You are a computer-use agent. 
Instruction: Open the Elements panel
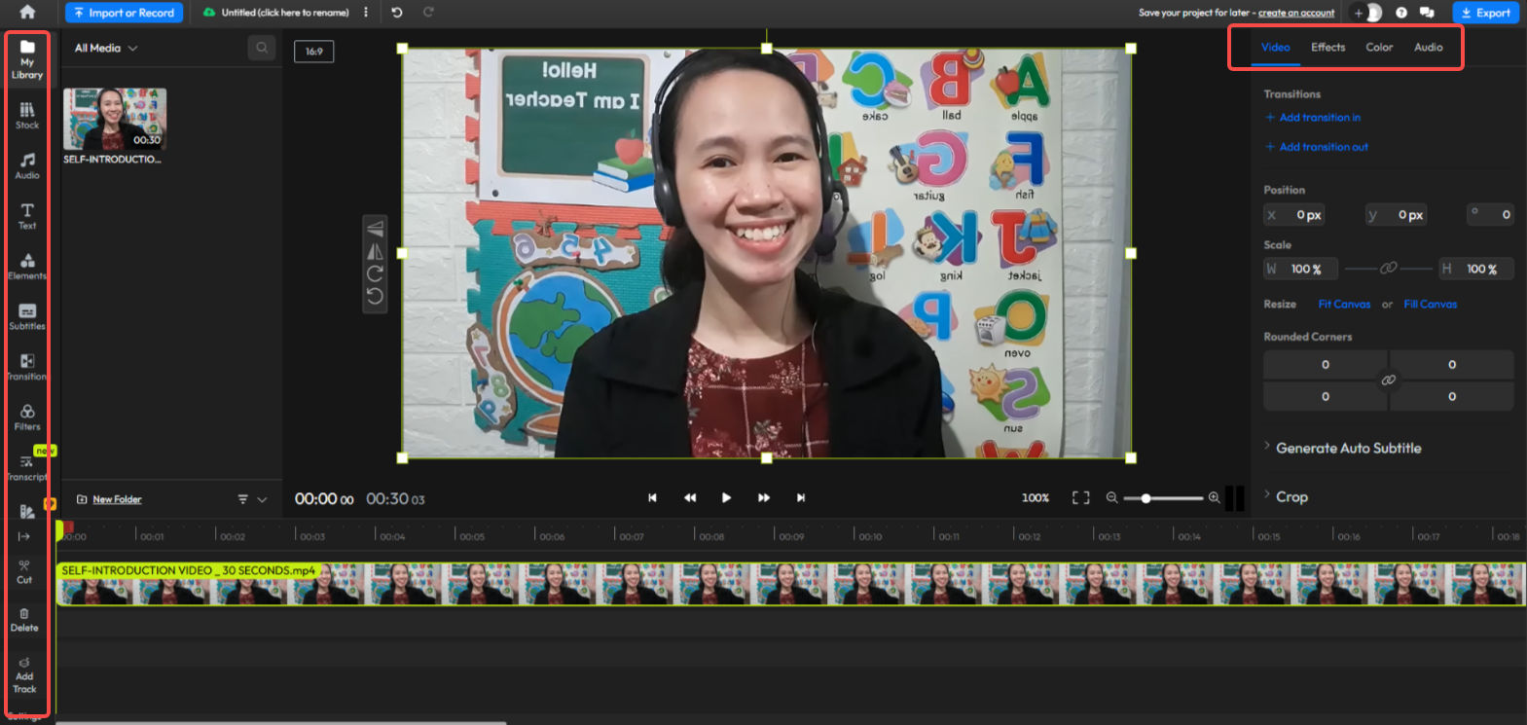[x=27, y=266]
